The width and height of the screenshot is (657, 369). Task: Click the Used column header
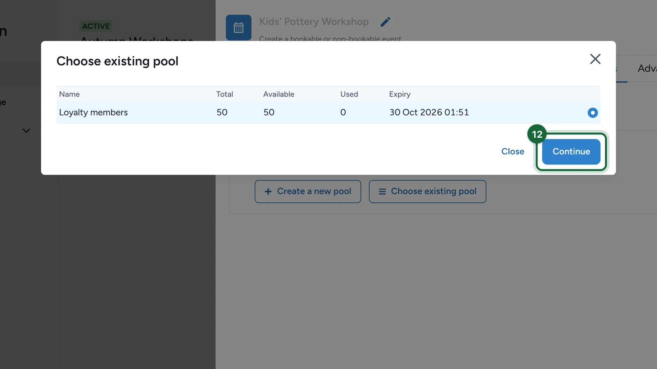pos(349,94)
